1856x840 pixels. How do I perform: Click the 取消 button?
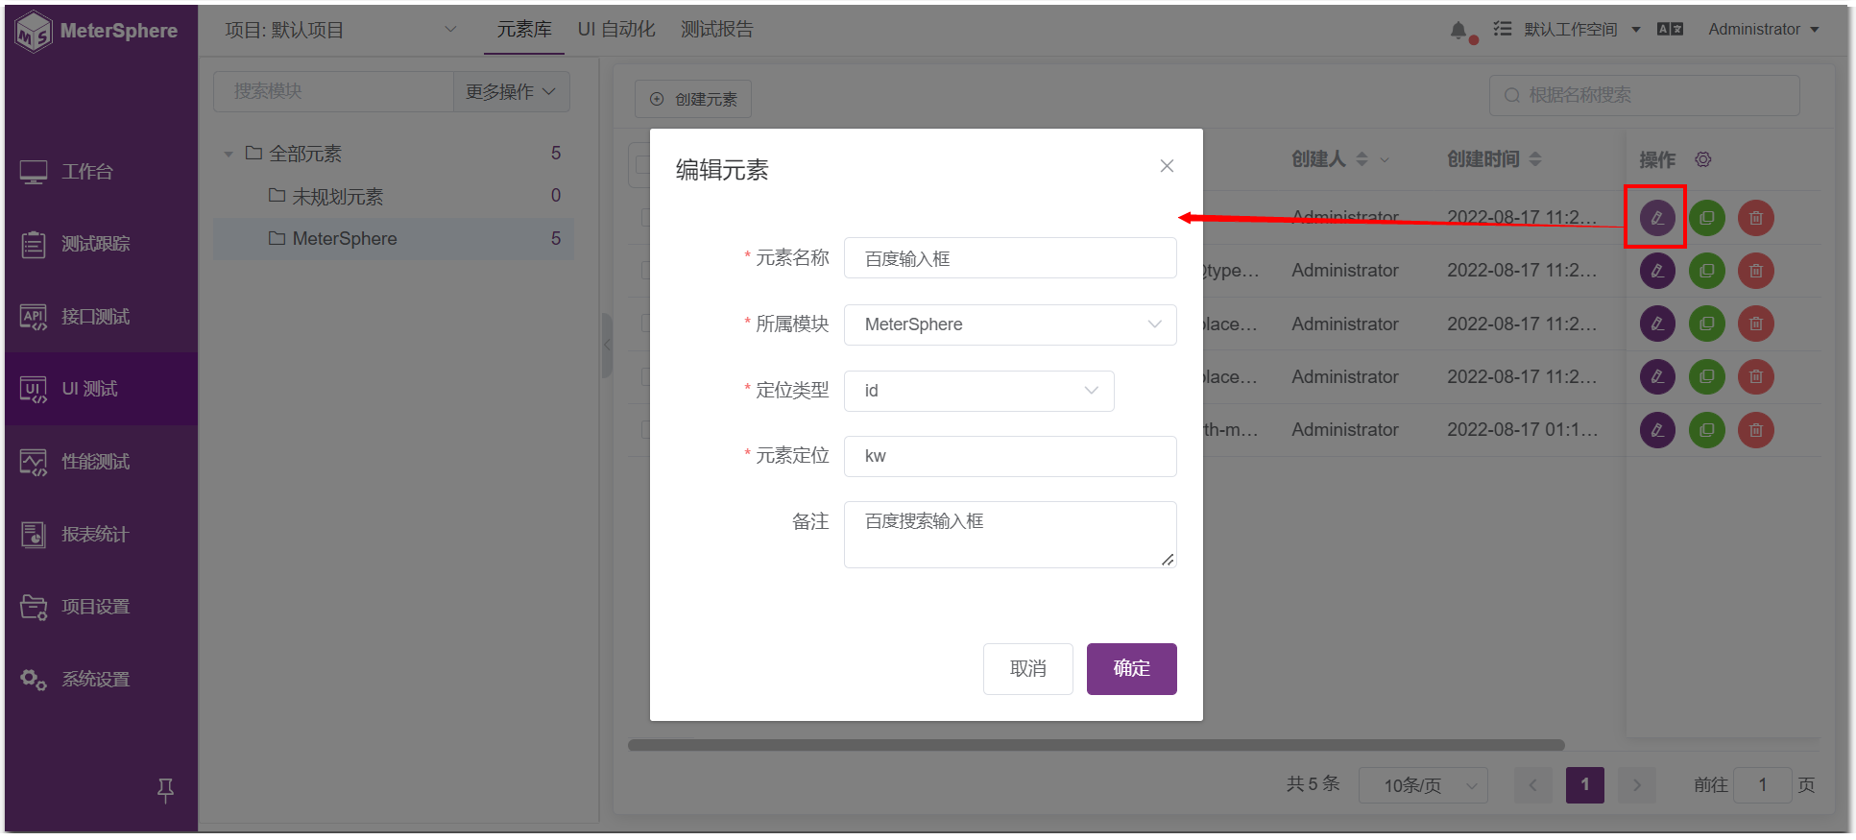tap(1027, 669)
